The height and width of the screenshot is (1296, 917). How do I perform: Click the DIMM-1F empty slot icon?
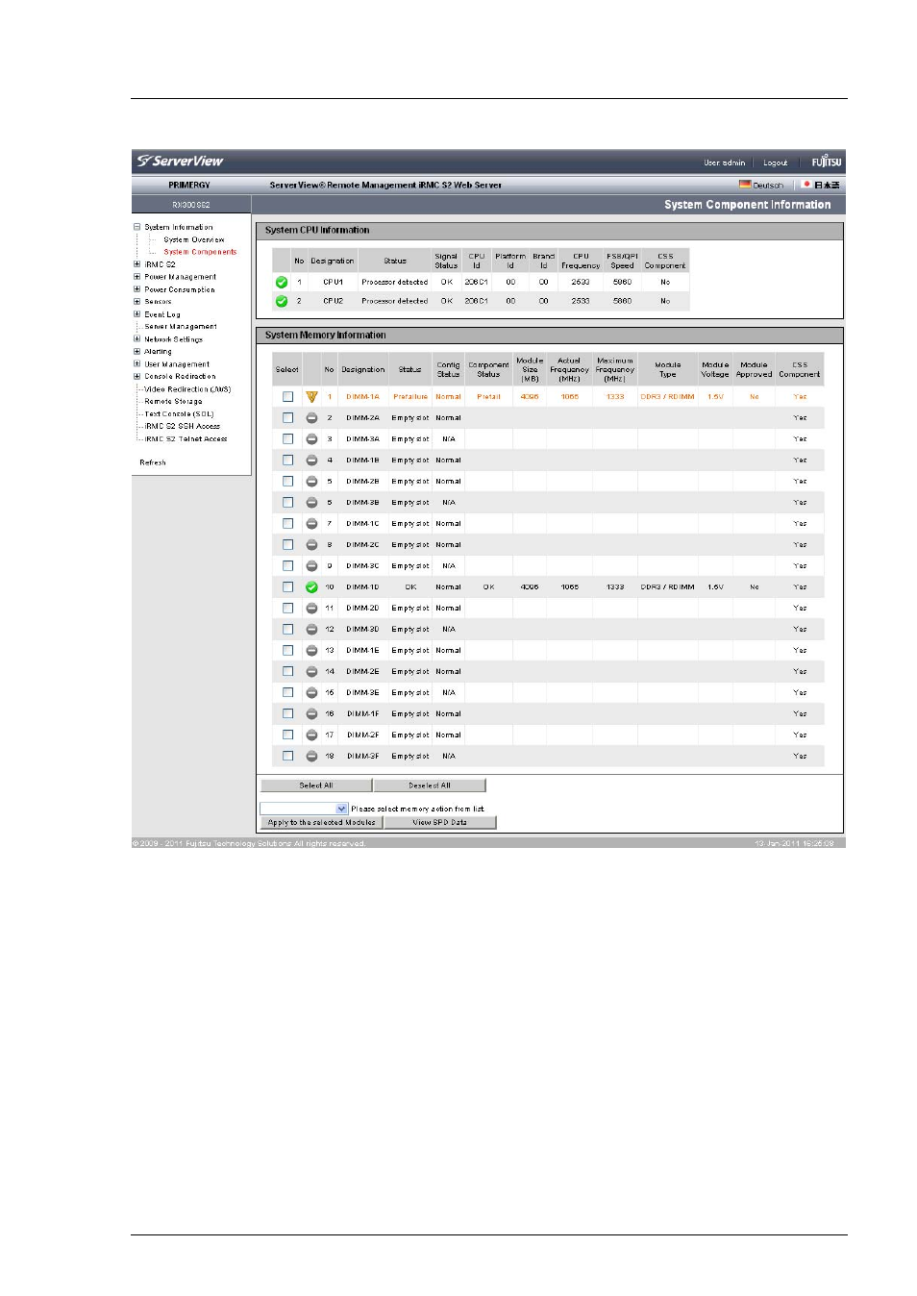click(x=311, y=714)
